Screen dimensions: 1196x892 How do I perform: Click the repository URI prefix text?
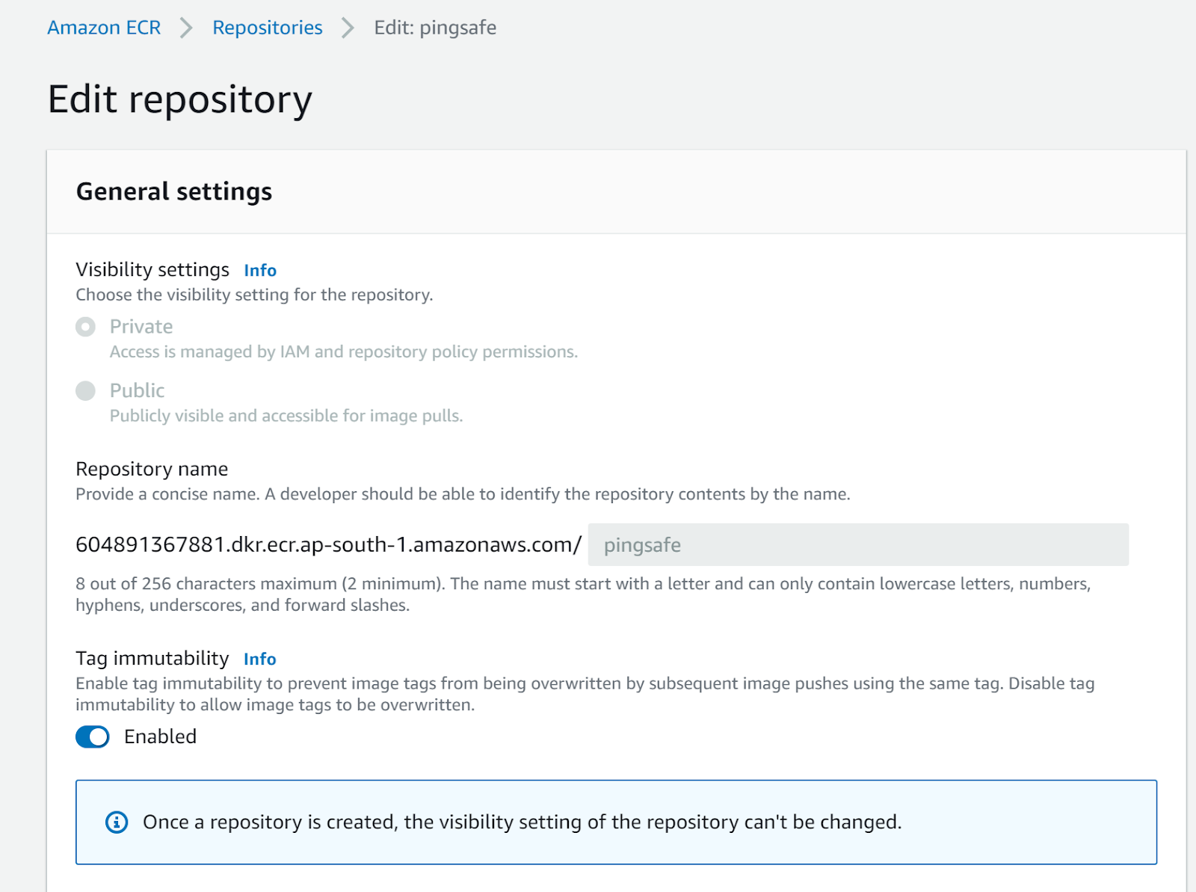(x=328, y=545)
